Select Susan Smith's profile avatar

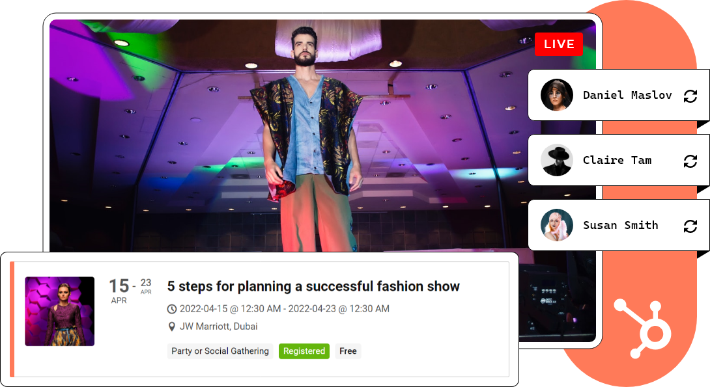[x=557, y=225]
